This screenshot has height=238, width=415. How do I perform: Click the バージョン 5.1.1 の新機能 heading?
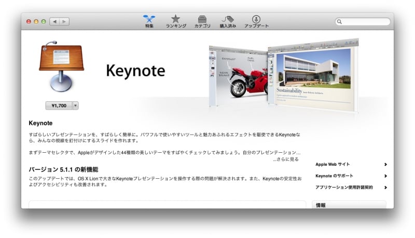coord(63,169)
